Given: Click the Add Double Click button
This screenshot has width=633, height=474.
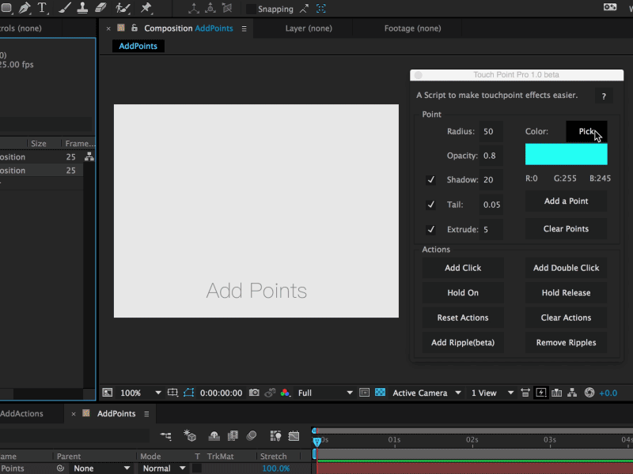Looking at the screenshot, I should [566, 268].
